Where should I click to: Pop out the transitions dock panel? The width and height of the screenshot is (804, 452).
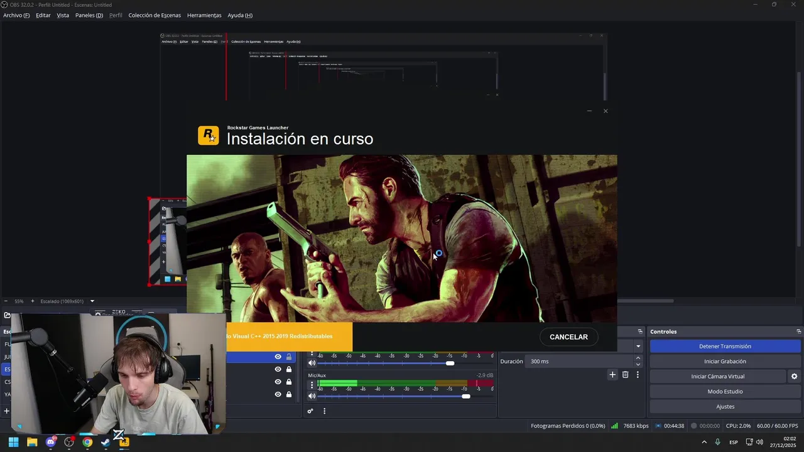(x=640, y=331)
